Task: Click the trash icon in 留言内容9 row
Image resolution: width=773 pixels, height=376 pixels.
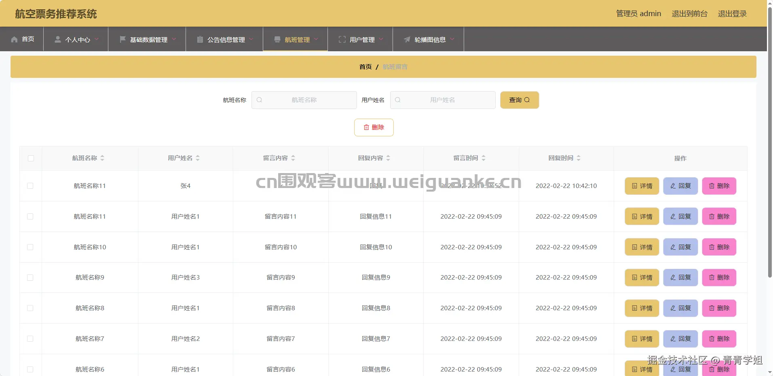Action: [x=712, y=278]
